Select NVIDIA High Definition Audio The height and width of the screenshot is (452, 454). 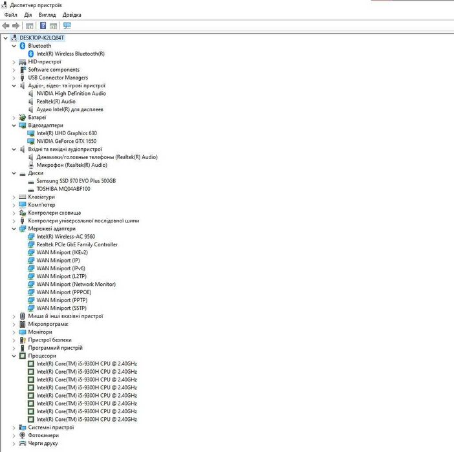pos(71,93)
